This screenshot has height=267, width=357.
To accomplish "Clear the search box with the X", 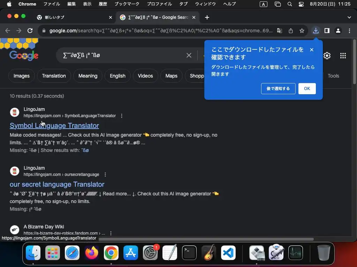I will click(x=189, y=55).
